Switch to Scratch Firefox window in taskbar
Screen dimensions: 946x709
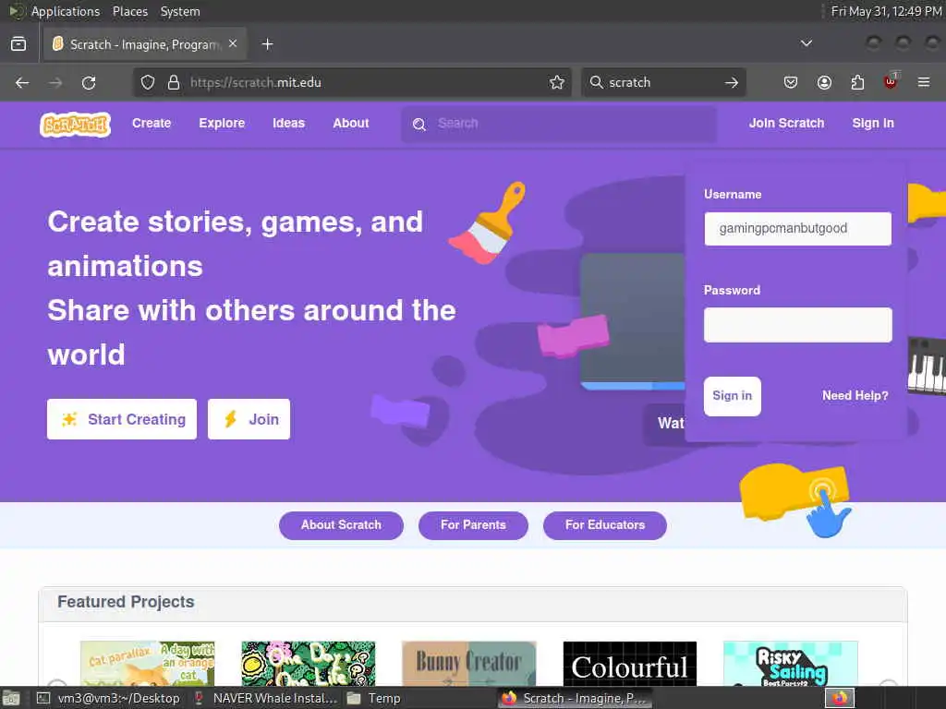(x=575, y=698)
